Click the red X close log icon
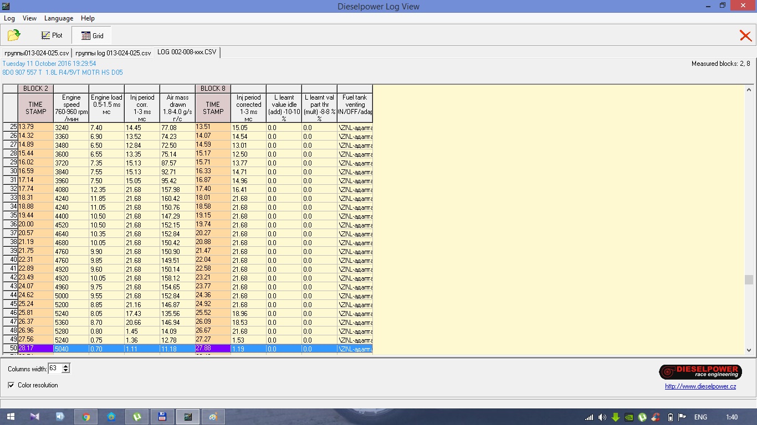Screen dimensions: 757x425 point(745,36)
